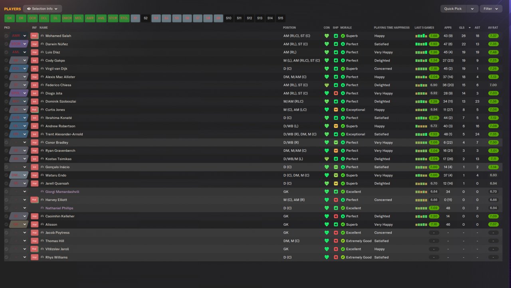Image resolution: width=511 pixels, height=288 pixels.
Task: Click the morale icon for Gonçalo Inácio
Action: 343,167
